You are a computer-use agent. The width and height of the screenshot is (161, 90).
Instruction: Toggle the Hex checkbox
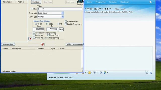point(32,9)
